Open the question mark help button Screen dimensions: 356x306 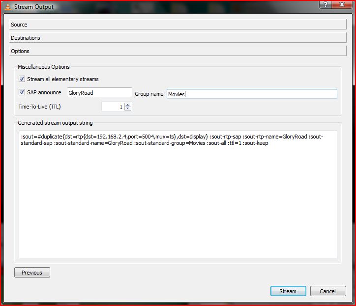pos(324,5)
